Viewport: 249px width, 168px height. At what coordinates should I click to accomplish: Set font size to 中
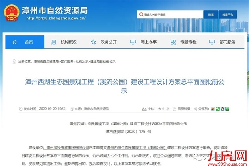click(x=164, y=109)
